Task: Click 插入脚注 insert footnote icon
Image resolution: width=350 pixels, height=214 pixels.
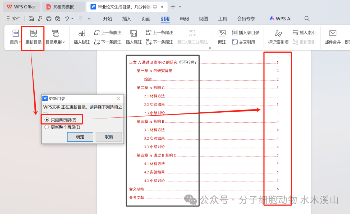Action: (x=82, y=37)
